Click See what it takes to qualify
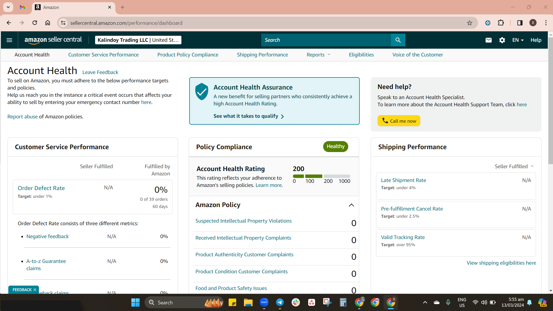Image resolution: width=553 pixels, height=311 pixels. tap(249, 116)
